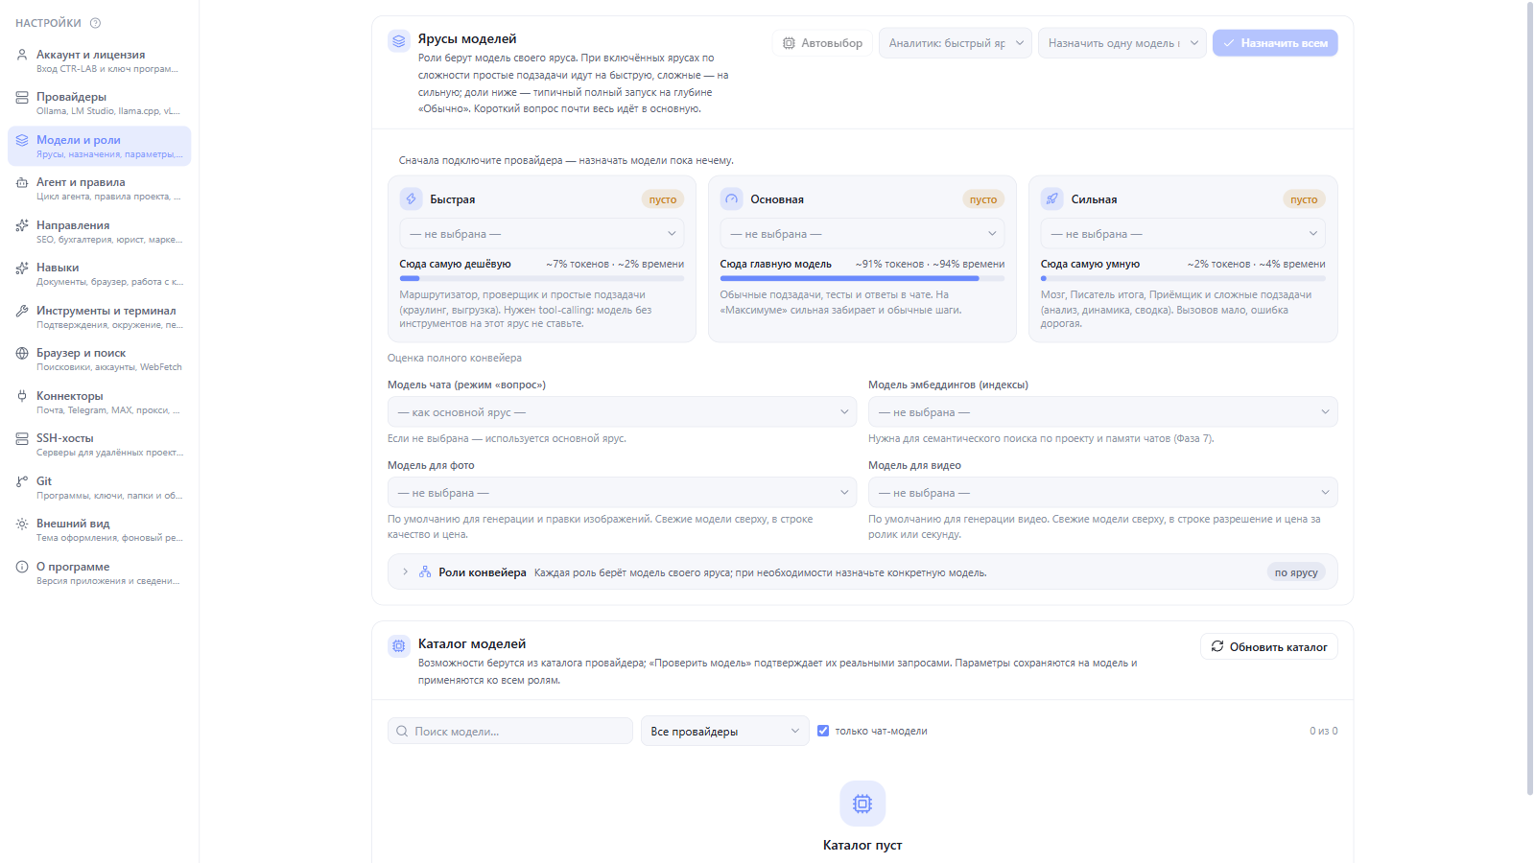Click the SSH-хосты server icon
This screenshot has height=863, width=1535.
22,438
